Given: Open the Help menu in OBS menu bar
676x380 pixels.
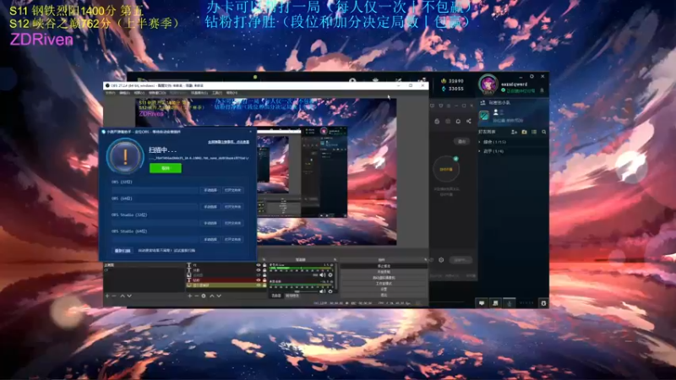Looking at the screenshot, I should 232,93.
